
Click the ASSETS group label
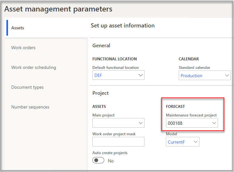click(99, 107)
